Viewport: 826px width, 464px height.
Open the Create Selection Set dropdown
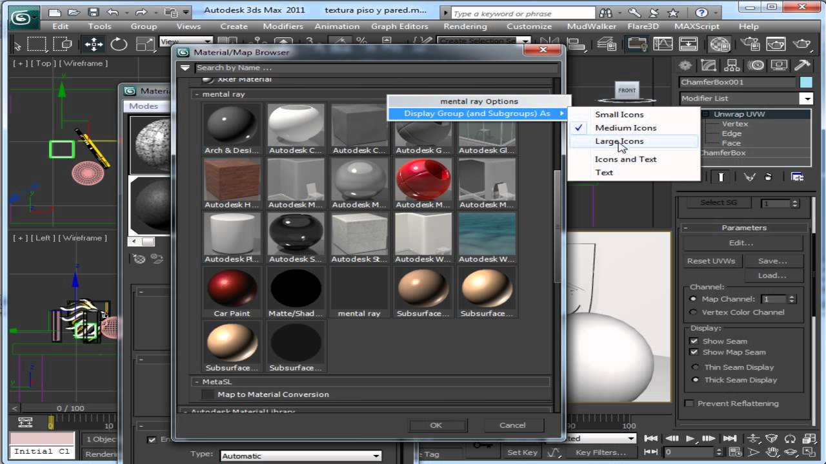[526, 41]
